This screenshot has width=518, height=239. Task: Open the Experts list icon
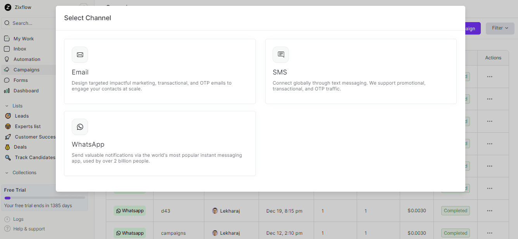(x=8, y=126)
